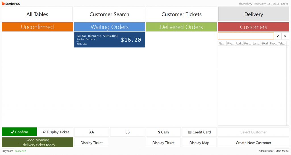Sort customers by First name column
The image size is (291, 155).
(x=248, y=44)
